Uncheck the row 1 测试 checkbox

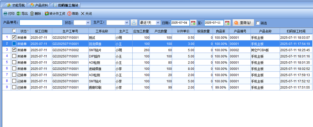[14, 37]
